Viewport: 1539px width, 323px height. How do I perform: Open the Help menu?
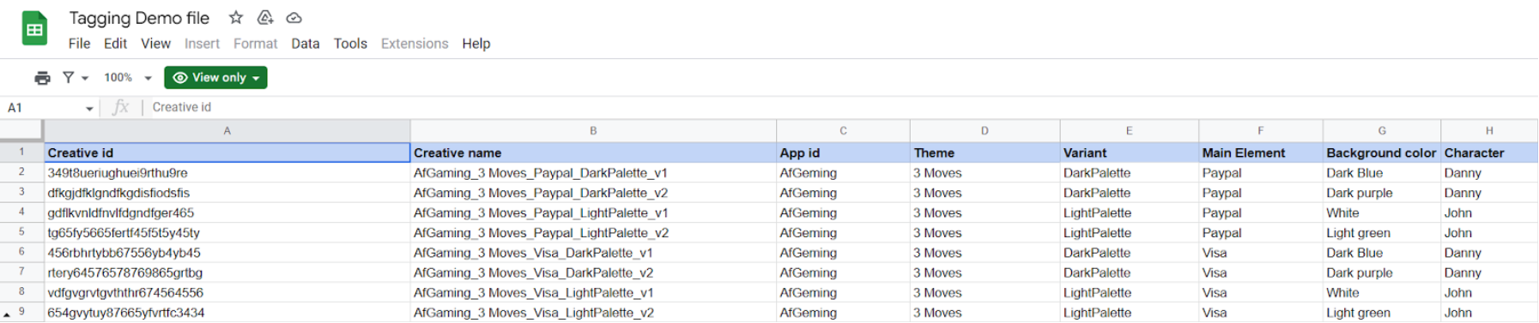tap(476, 44)
